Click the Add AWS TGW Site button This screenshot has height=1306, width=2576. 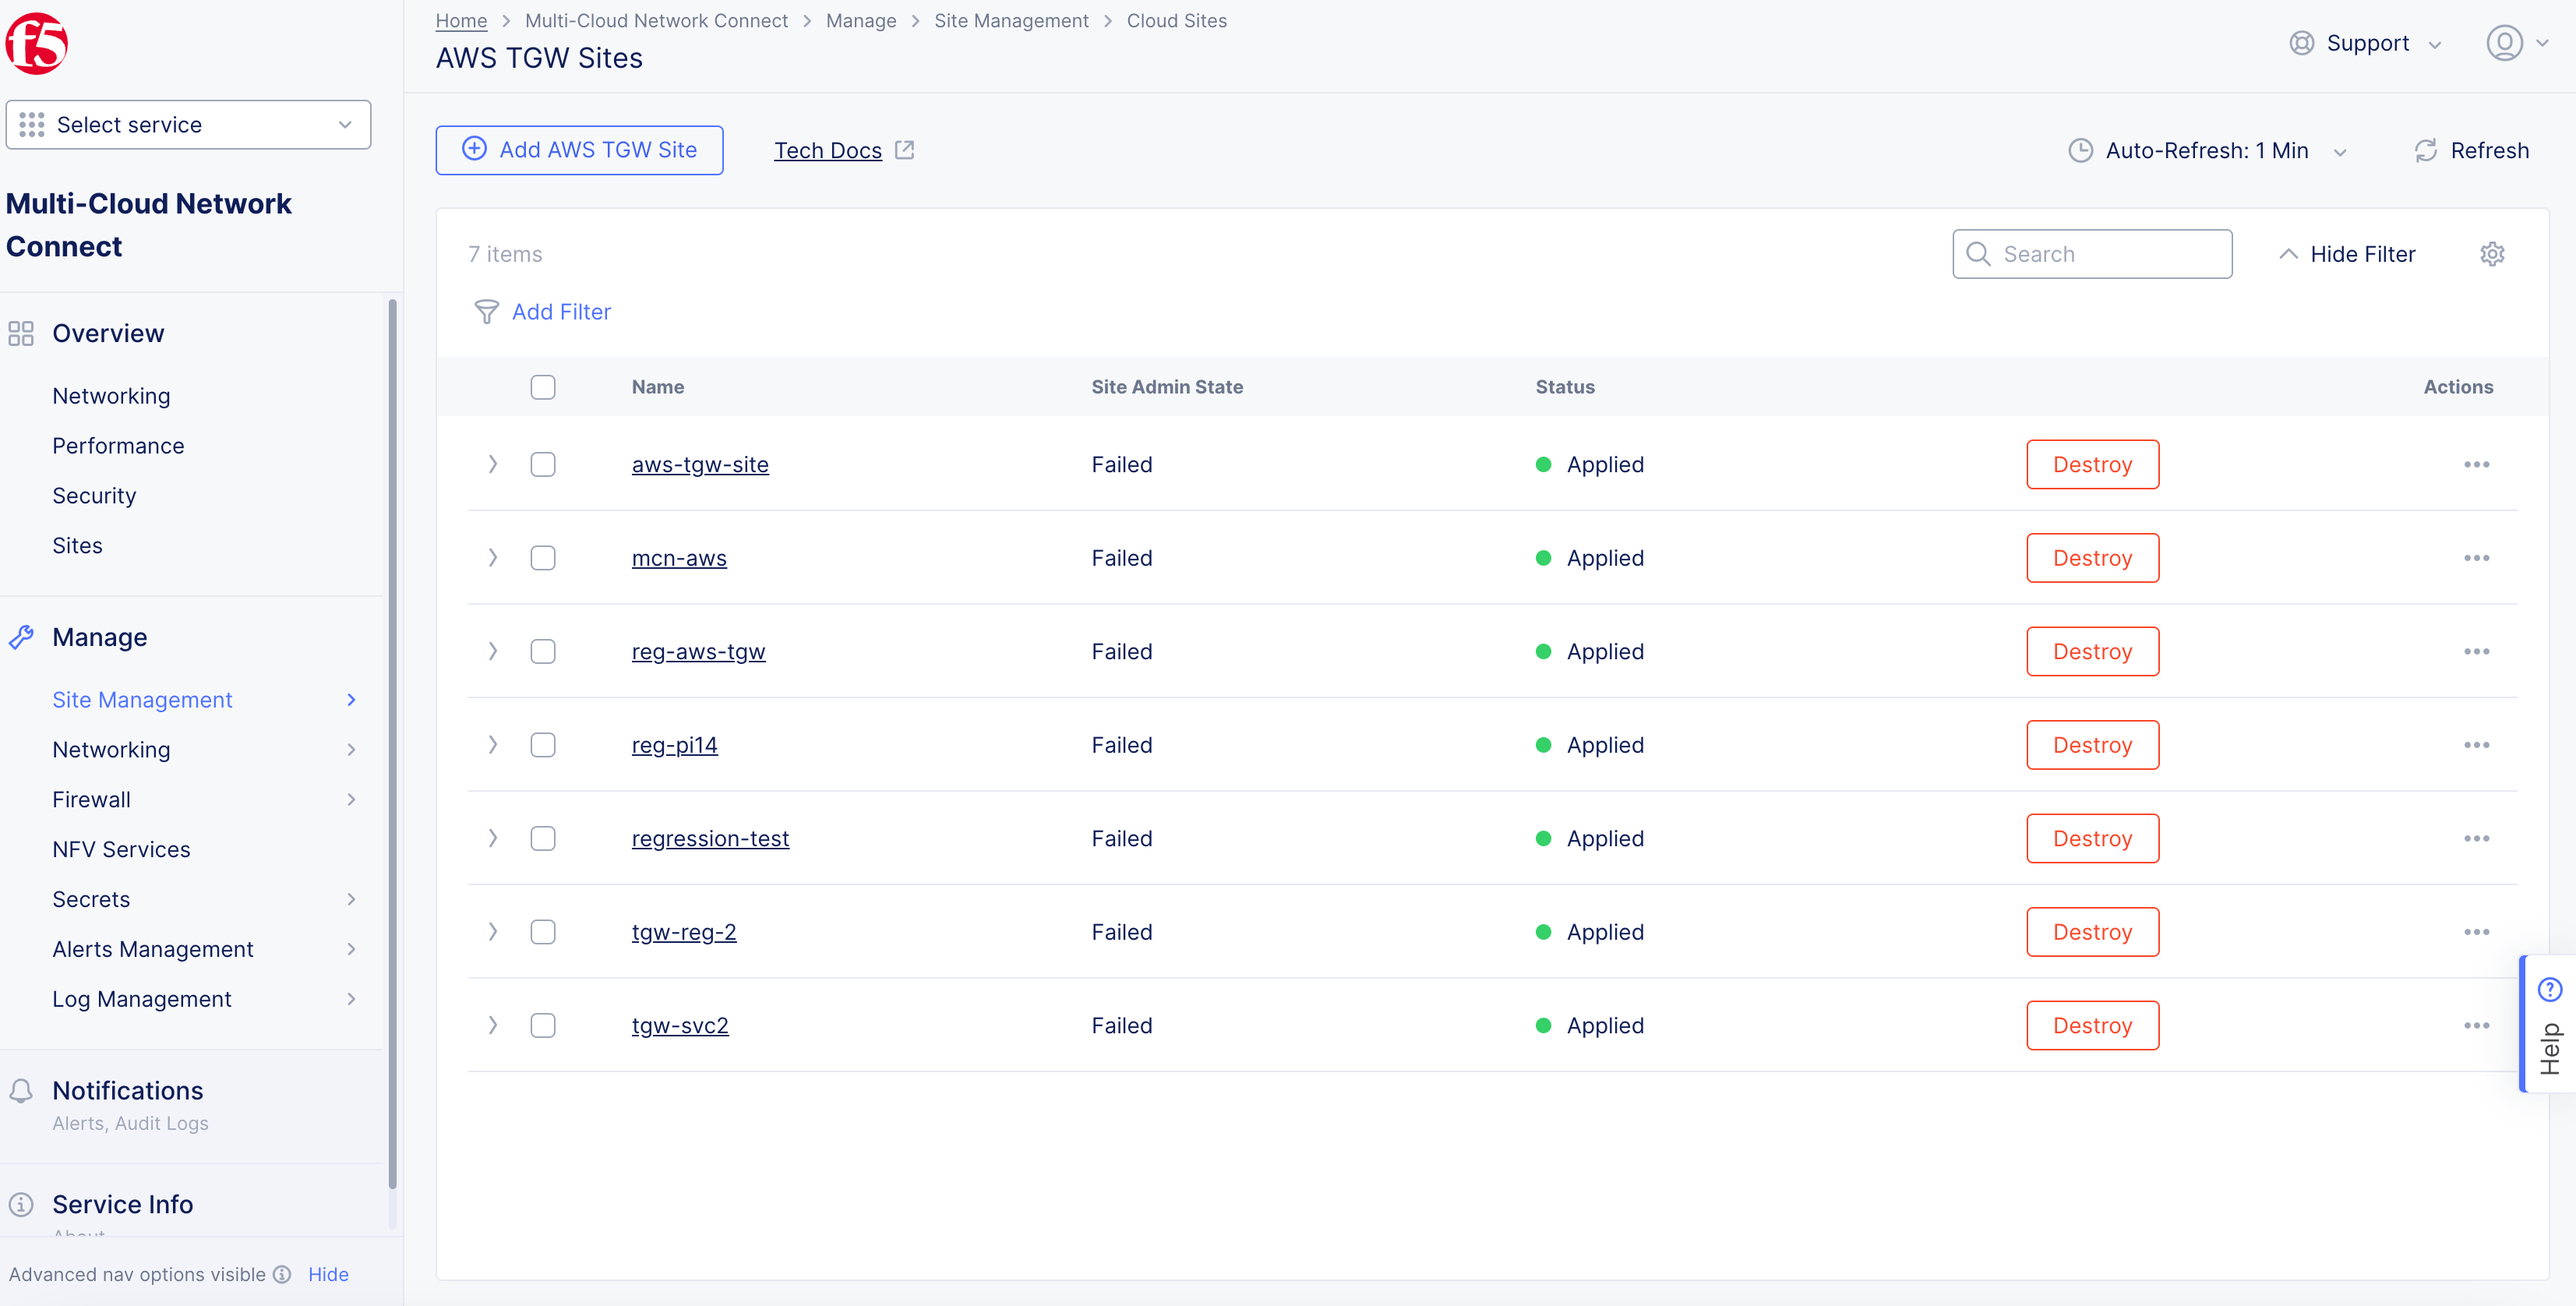pyautogui.click(x=579, y=150)
